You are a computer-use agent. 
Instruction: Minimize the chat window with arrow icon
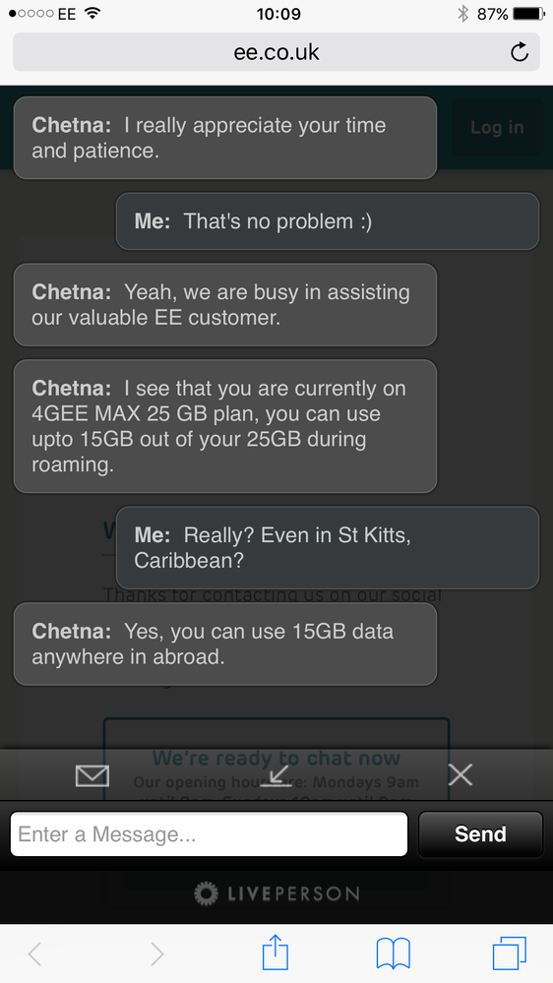(276, 776)
